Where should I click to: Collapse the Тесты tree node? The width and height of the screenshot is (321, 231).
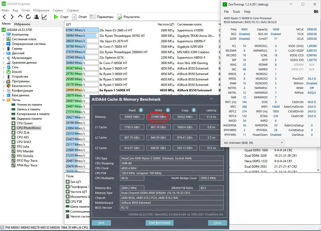click(3, 100)
